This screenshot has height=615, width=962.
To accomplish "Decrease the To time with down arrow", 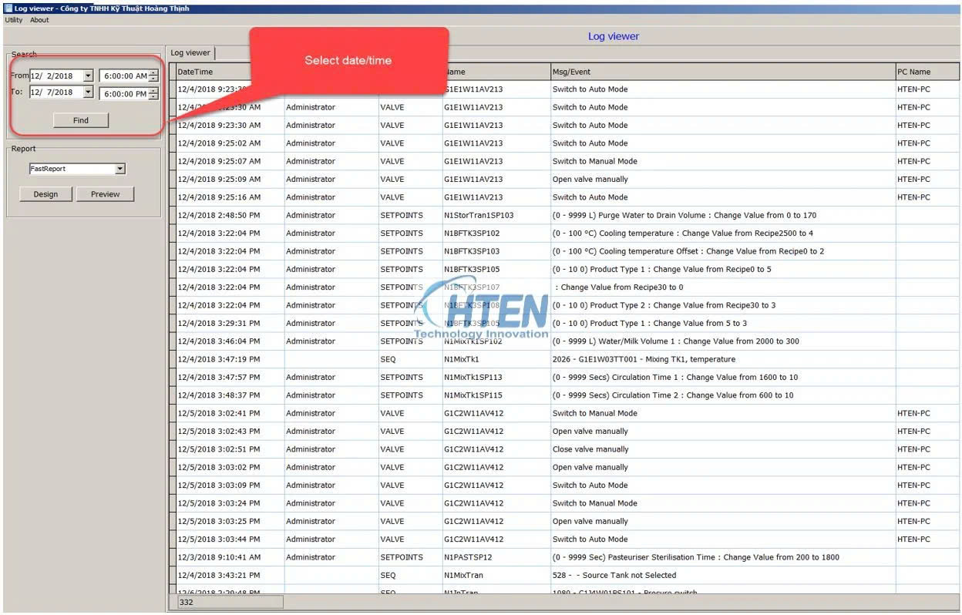I will pyautogui.click(x=153, y=97).
